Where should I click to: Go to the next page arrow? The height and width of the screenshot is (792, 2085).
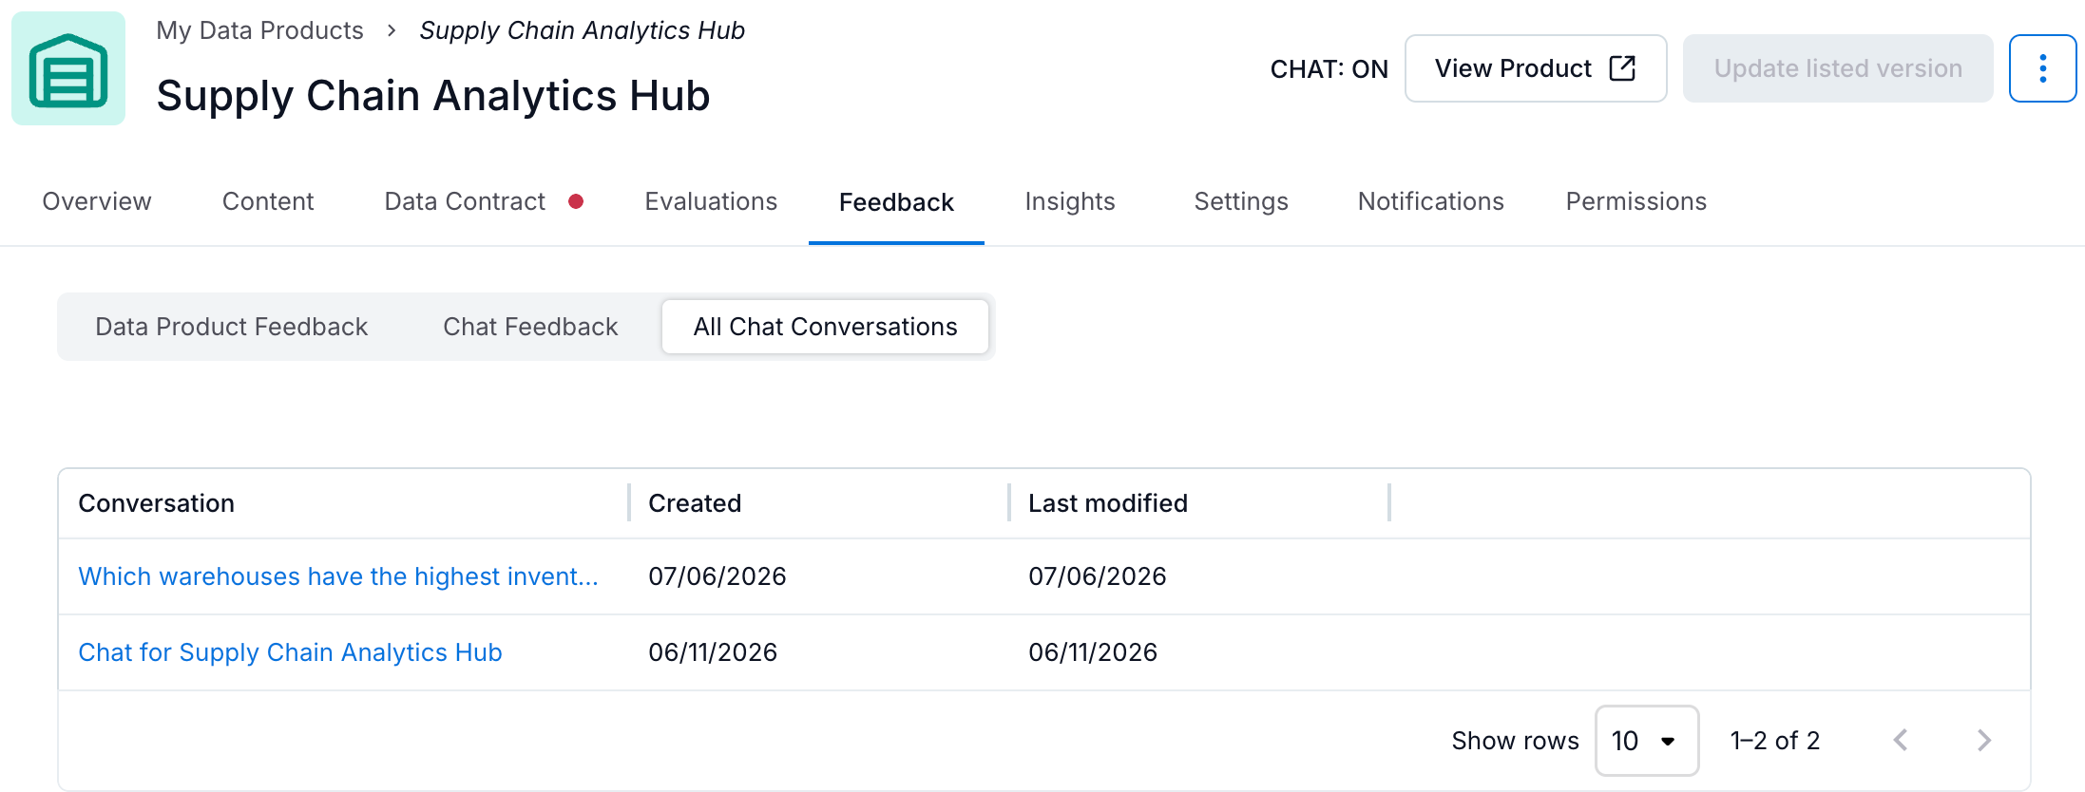click(x=1984, y=740)
